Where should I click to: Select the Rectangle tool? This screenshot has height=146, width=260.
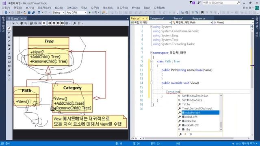(x=9, y=58)
